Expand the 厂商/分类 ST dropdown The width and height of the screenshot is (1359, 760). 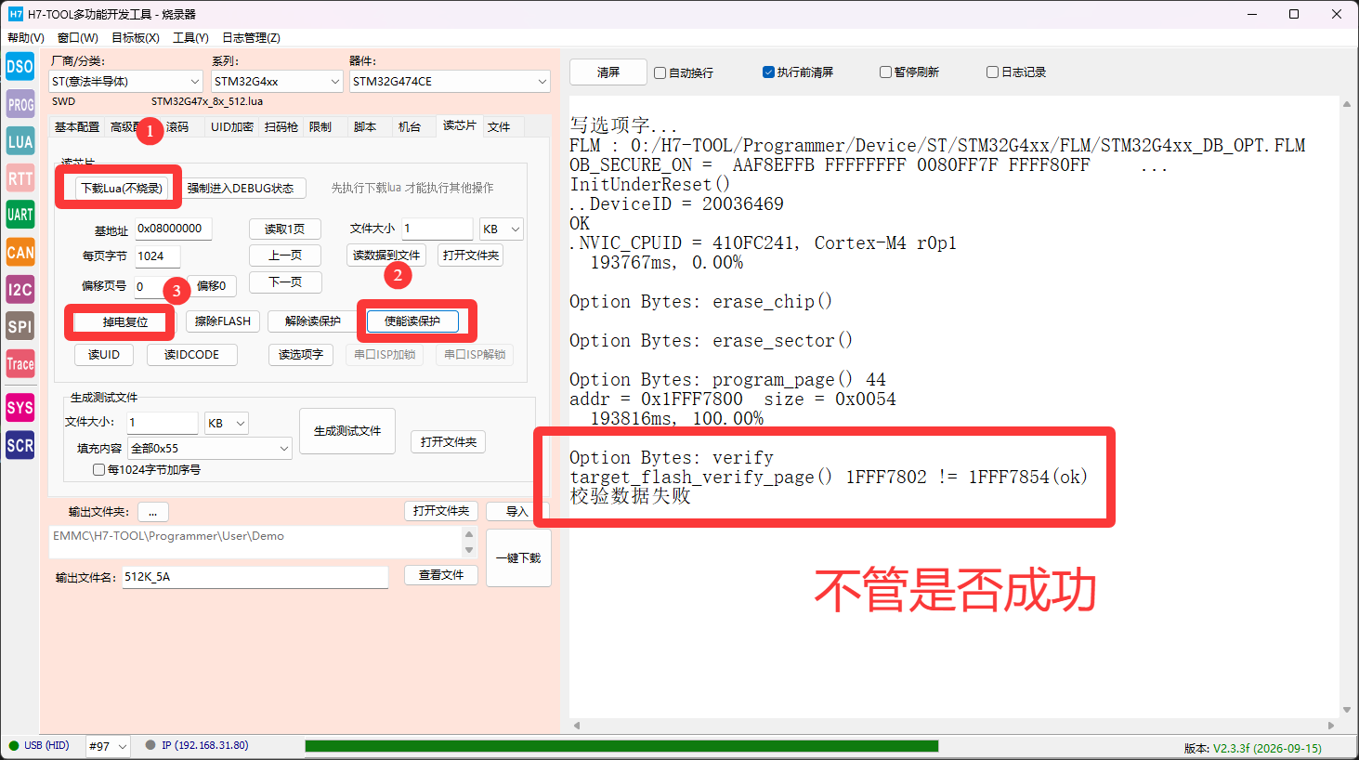pyautogui.click(x=125, y=82)
